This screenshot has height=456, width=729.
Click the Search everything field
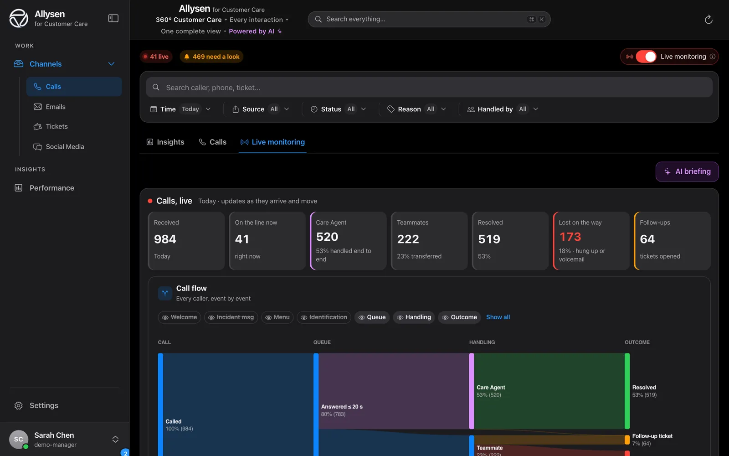(429, 19)
